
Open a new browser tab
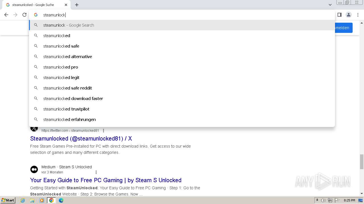pos(77,5)
